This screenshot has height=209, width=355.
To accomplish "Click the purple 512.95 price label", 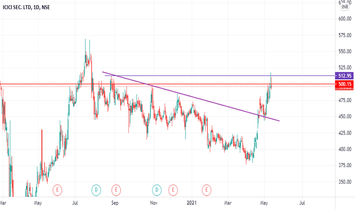I will coord(344,76).
